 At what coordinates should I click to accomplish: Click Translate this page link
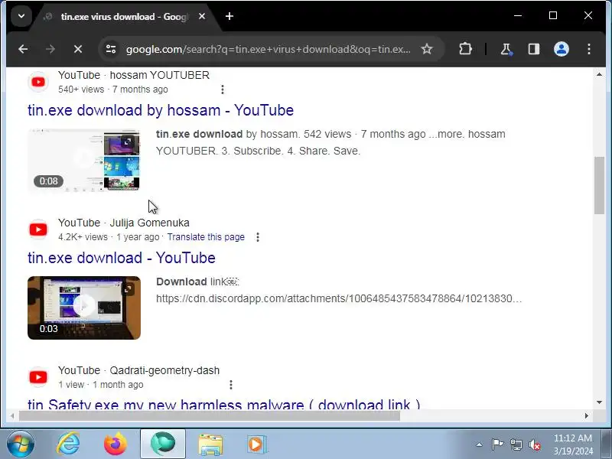[x=206, y=237]
